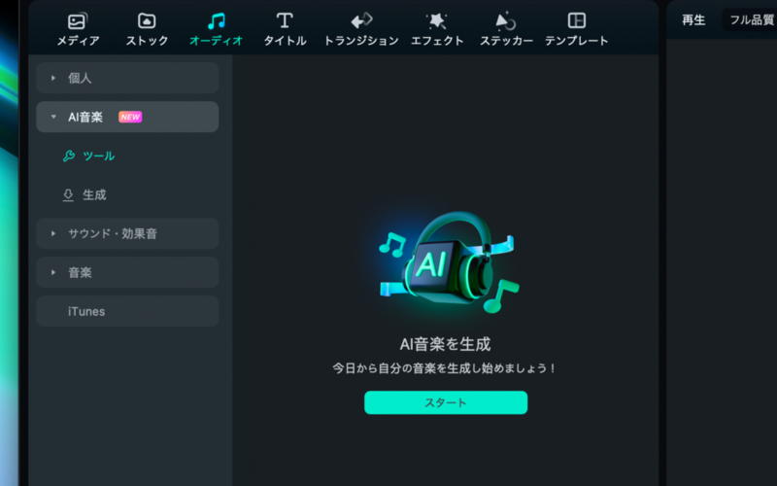
Task: Expand the 音楽 category arrow
Action: tap(53, 272)
